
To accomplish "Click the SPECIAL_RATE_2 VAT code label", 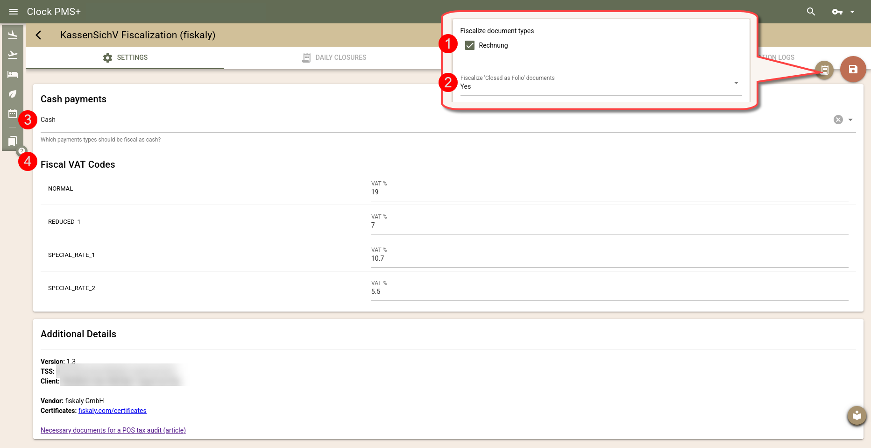I will (71, 288).
